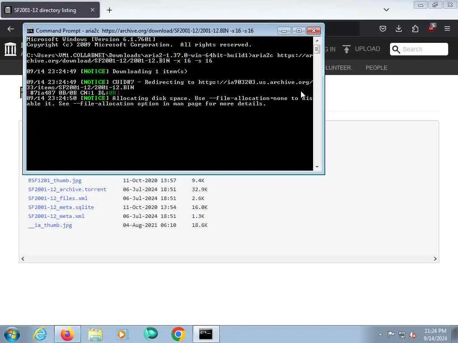Open the taskbar clock showing 11:24 PM
The width and height of the screenshot is (458, 343).
pos(435,334)
